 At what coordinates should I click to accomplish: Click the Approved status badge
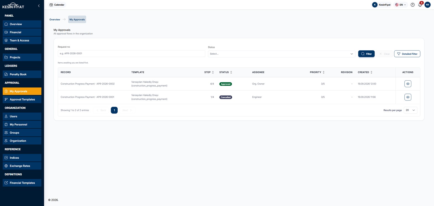(x=226, y=84)
